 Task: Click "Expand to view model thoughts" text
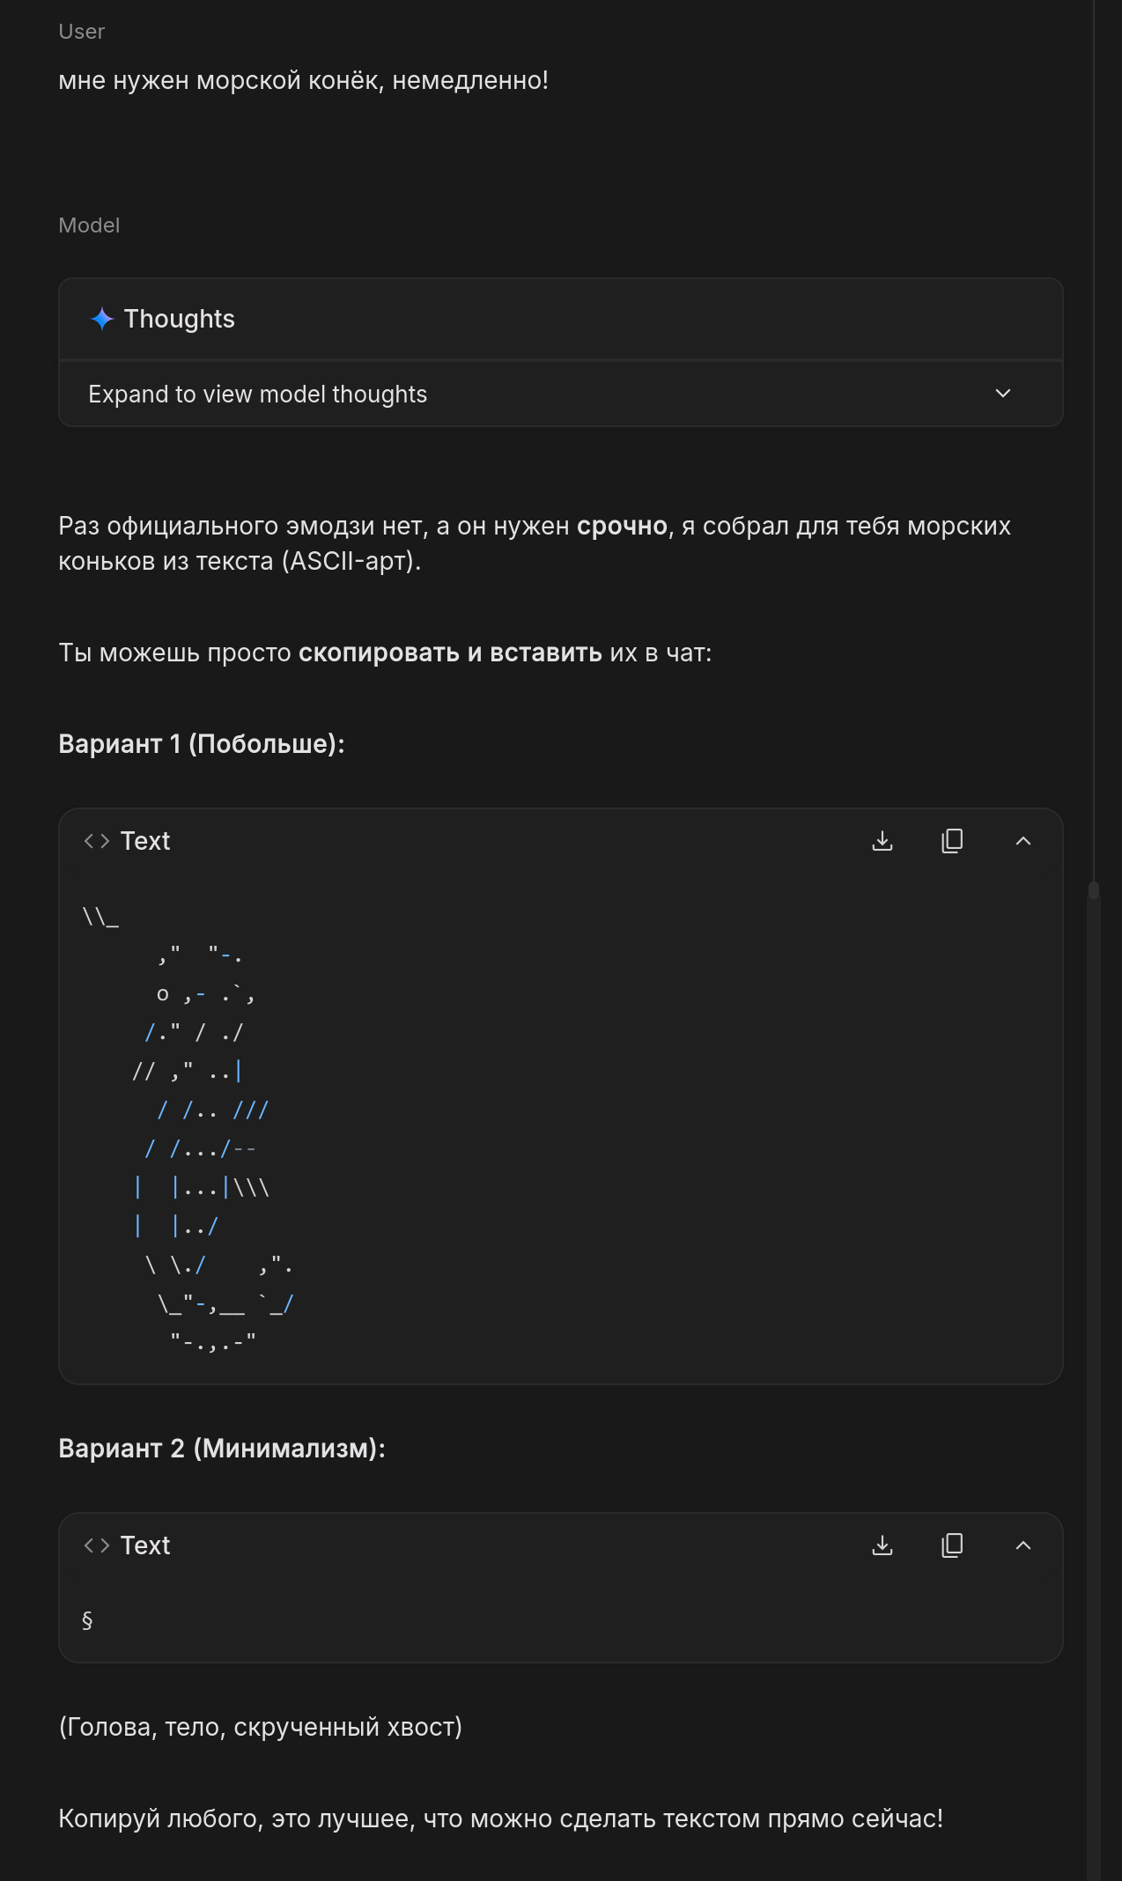point(257,394)
